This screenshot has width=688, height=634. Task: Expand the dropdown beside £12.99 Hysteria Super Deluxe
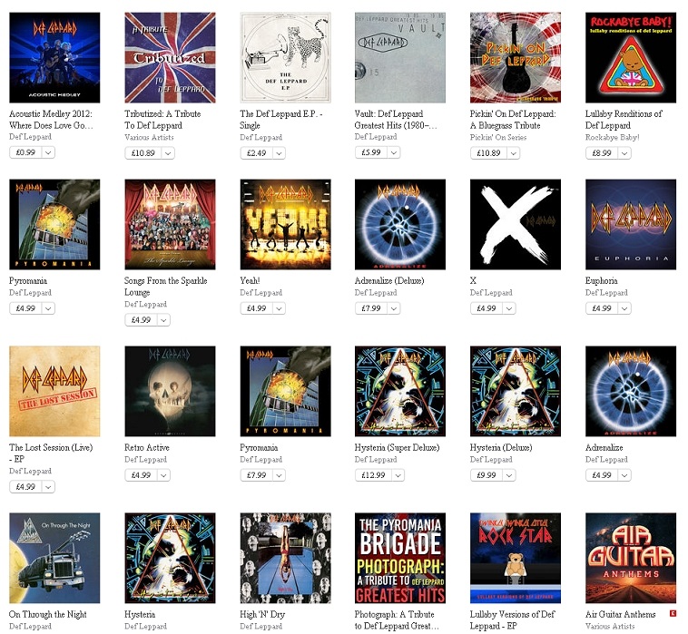coord(398,475)
